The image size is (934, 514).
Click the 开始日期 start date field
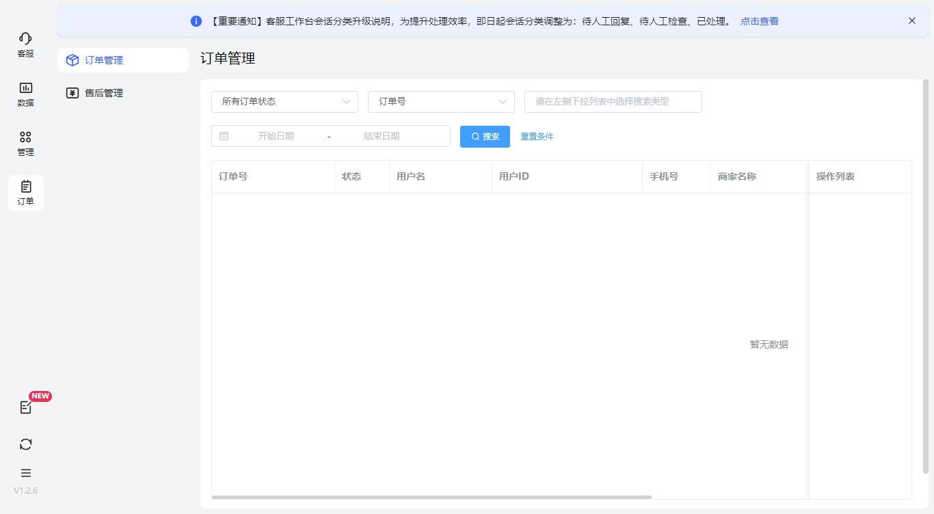pyautogui.click(x=276, y=136)
